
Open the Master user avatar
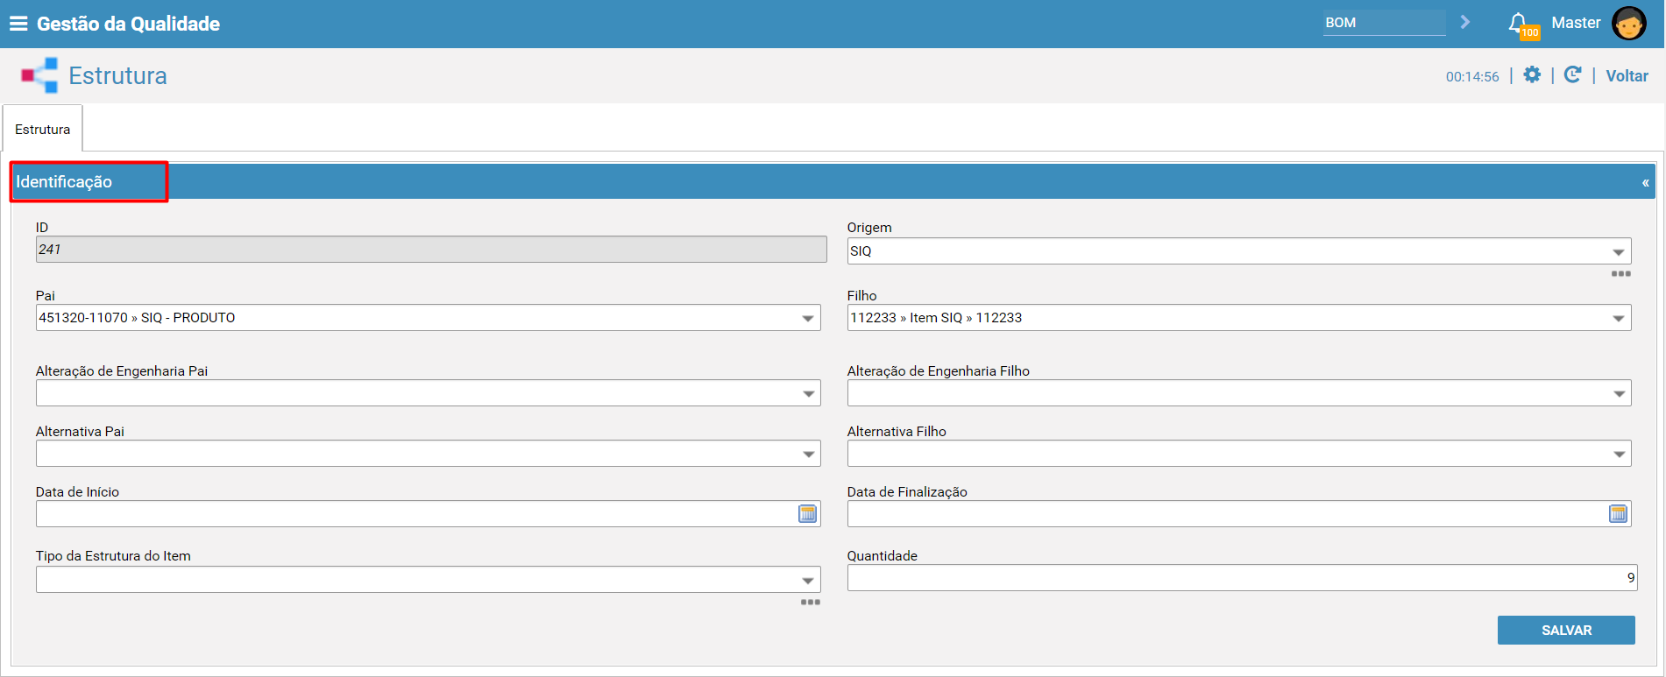point(1629,24)
